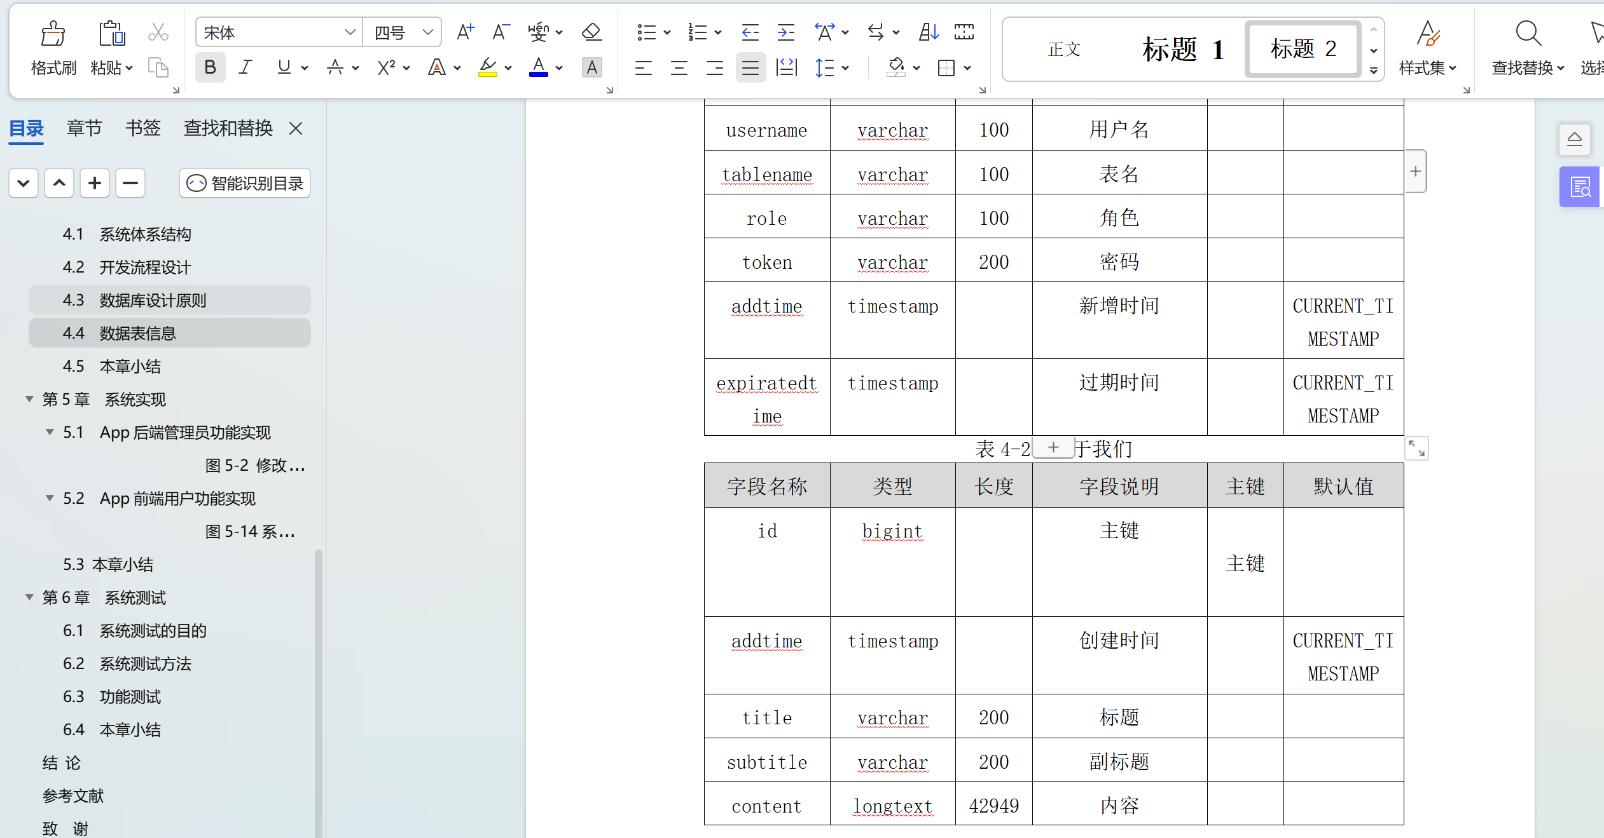
Task: Click the paragraph shading fill bucket
Action: click(x=895, y=67)
